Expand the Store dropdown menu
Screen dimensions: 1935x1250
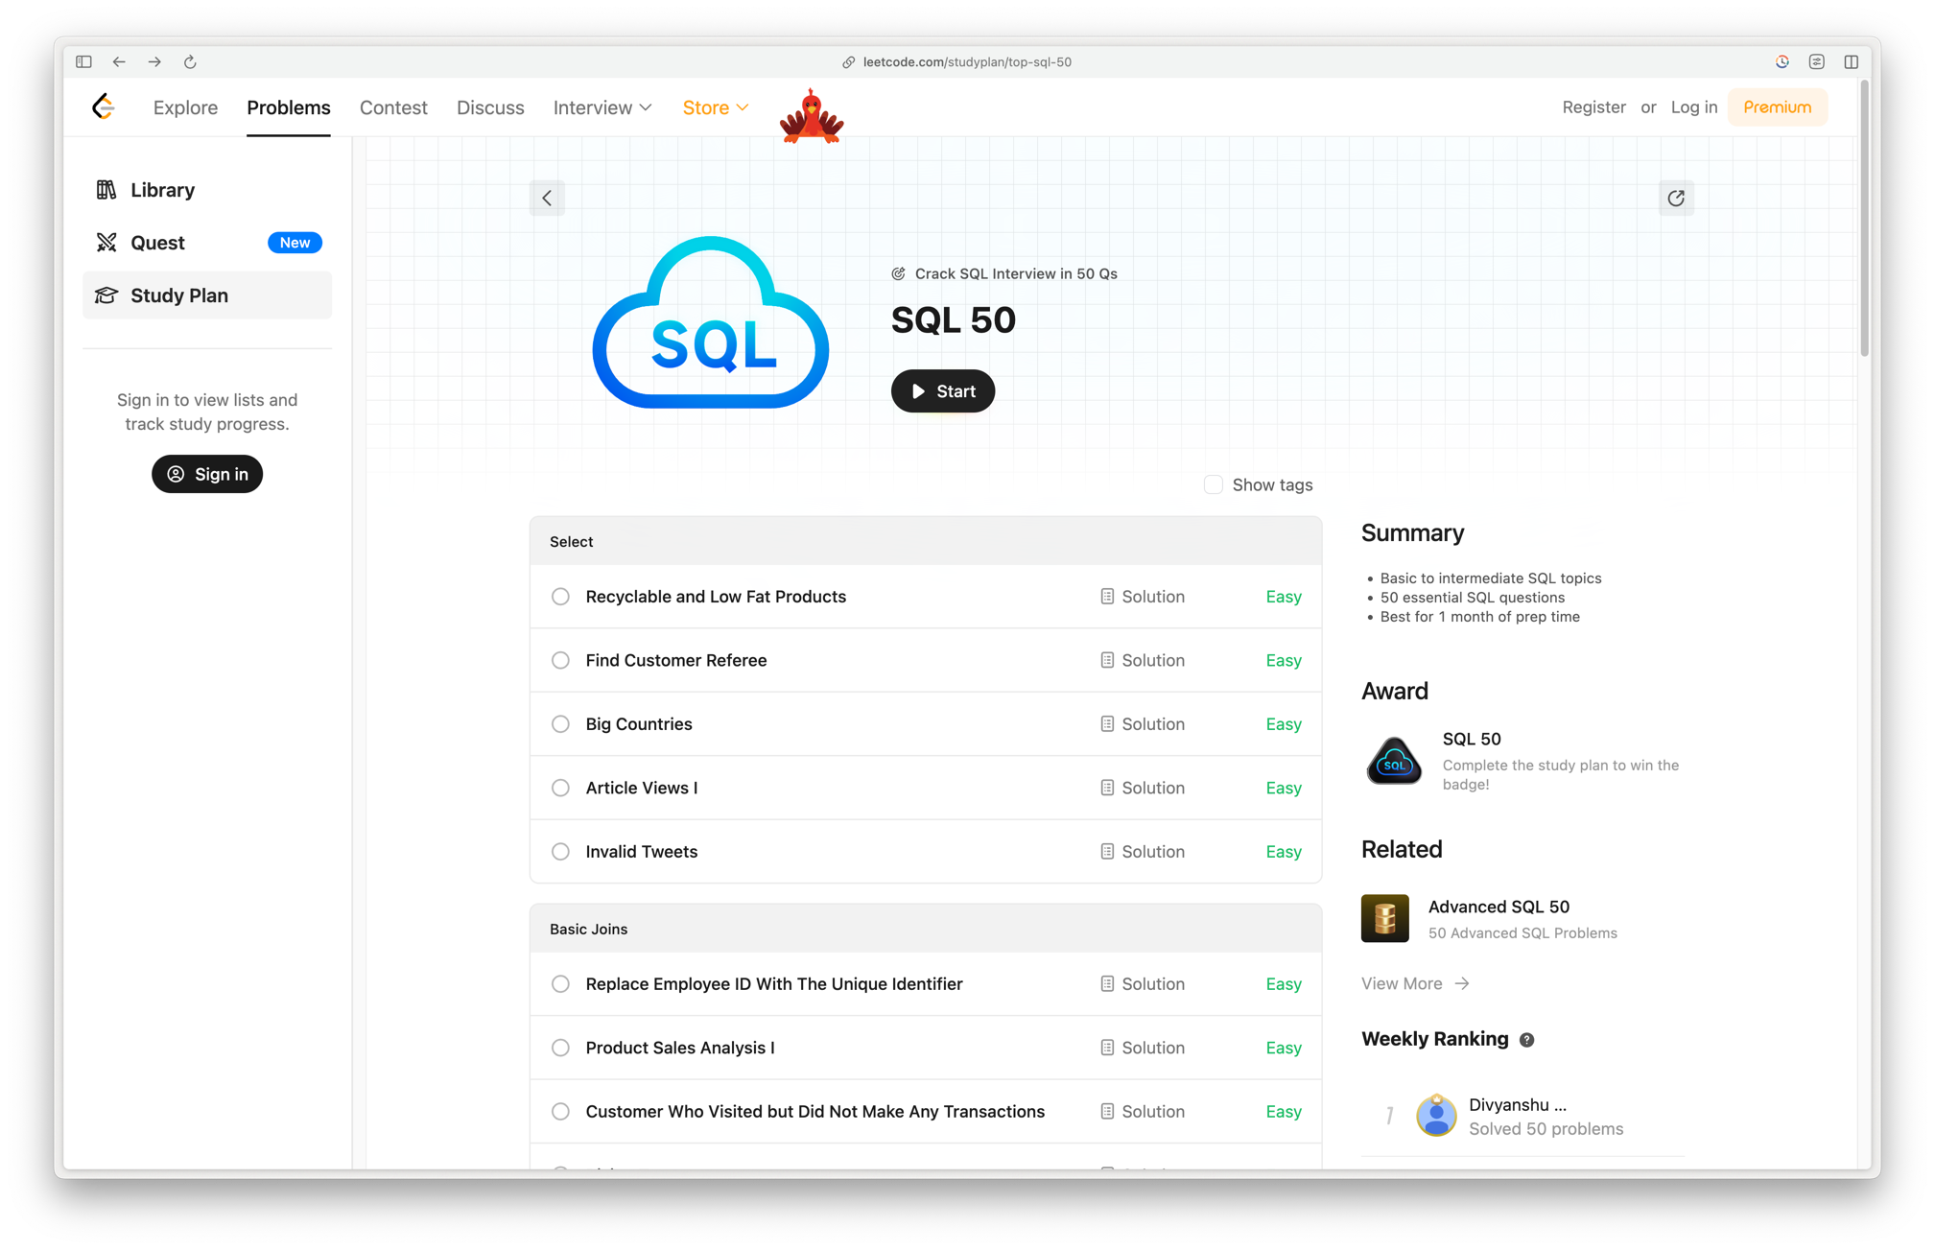coord(715,107)
